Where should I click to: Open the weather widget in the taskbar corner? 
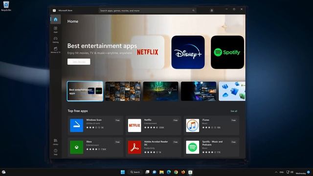3,172
